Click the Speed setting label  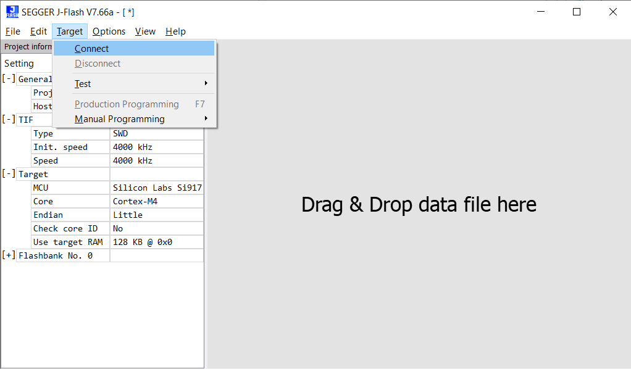point(71,160)
